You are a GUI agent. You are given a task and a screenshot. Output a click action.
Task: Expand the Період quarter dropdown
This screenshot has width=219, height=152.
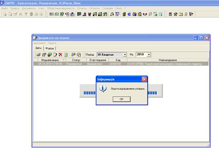point(125,55)
